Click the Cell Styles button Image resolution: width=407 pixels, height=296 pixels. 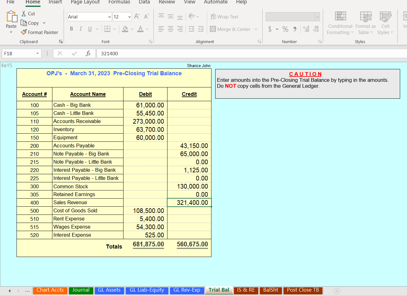[x=385, y=23]
